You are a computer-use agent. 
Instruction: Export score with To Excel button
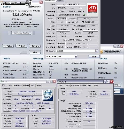(21, 46)
